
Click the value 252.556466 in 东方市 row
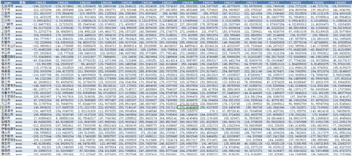coord(229,35)
